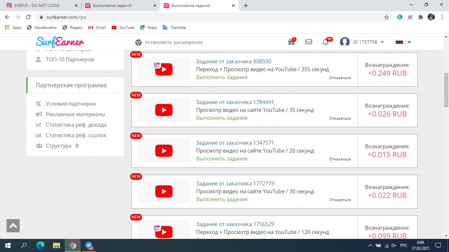Open Задание от заказчика 1756529 title
The width and height of the screenshot is (449, 252).
(x=235, y=224)
